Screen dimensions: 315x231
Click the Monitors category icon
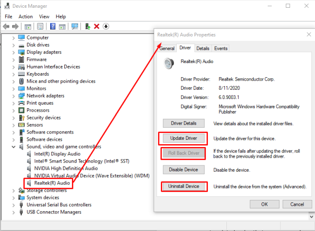(21, 88)
